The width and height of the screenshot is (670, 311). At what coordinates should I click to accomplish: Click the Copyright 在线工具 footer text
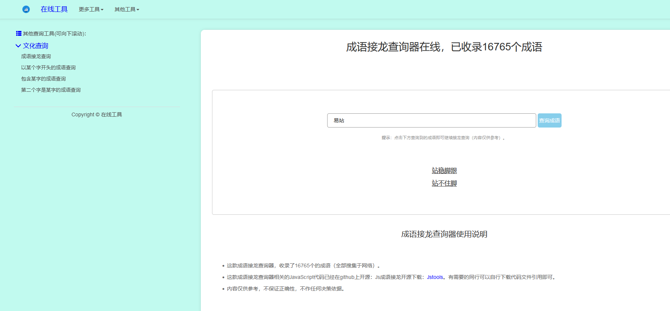click(97, 114)
